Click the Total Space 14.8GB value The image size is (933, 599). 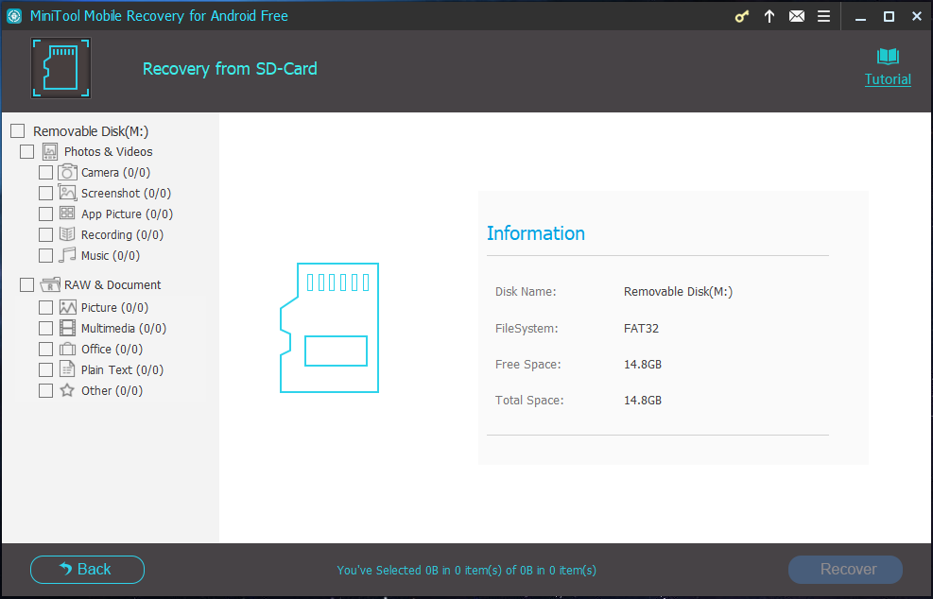643,401
